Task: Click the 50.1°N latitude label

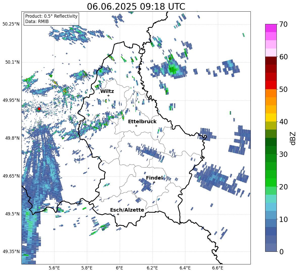Action: (12, 62)
